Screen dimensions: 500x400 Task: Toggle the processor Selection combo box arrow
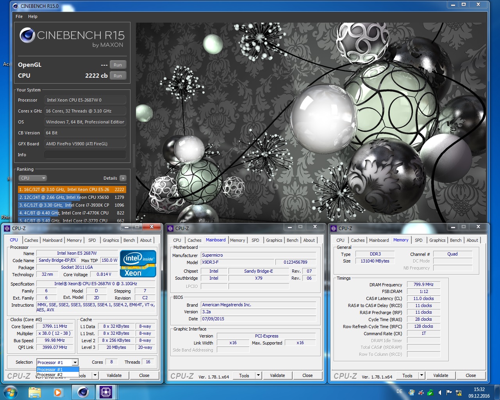click(x=75, y=362)
